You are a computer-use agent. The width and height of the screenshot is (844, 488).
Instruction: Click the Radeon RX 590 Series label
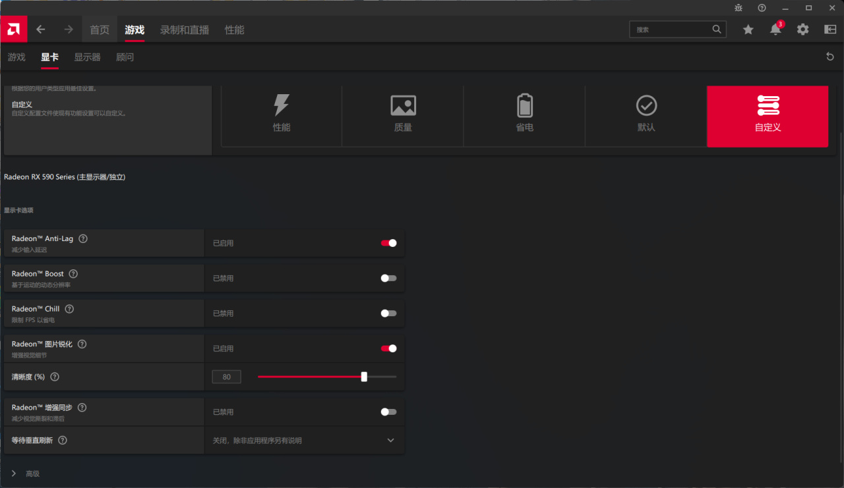coord(65,177)
